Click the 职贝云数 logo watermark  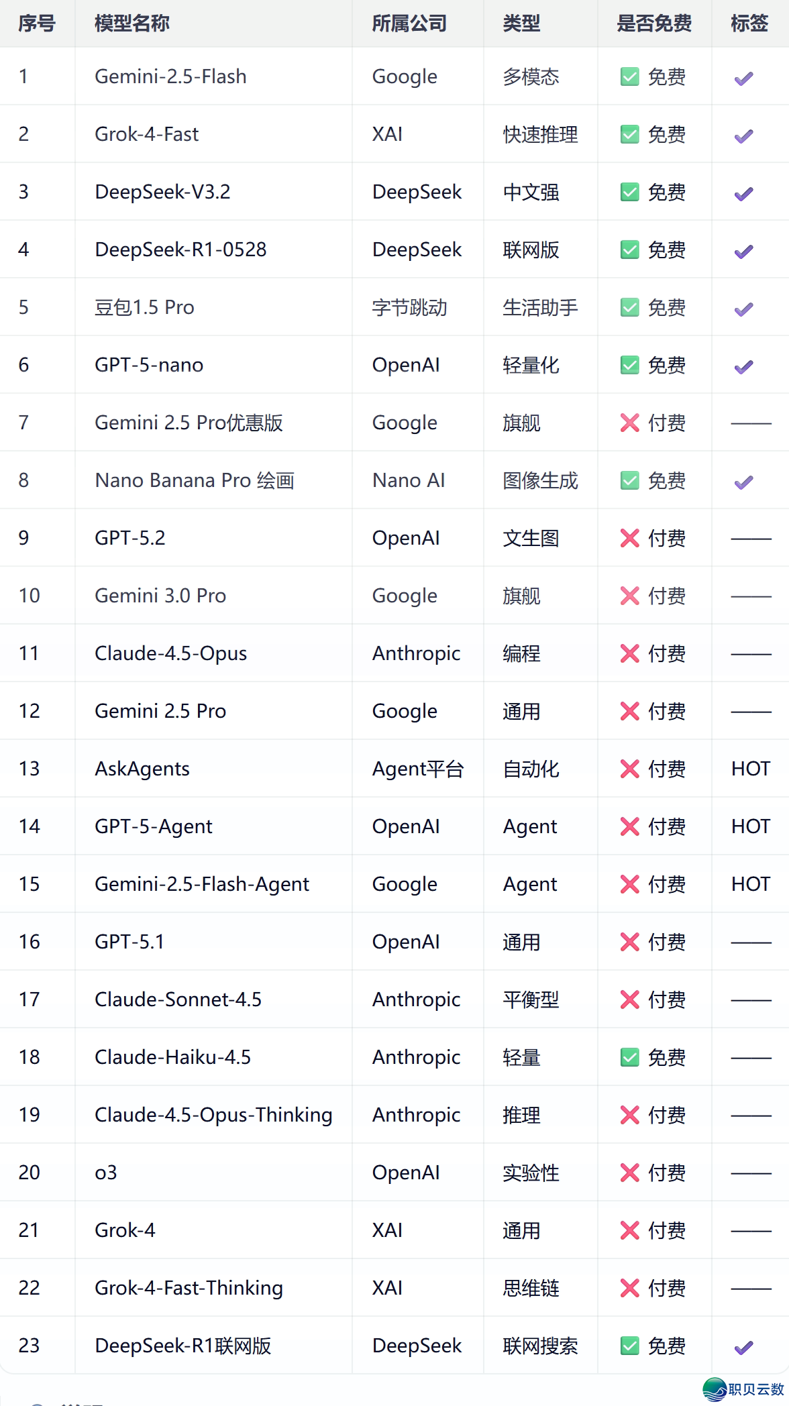[743, 1389]
